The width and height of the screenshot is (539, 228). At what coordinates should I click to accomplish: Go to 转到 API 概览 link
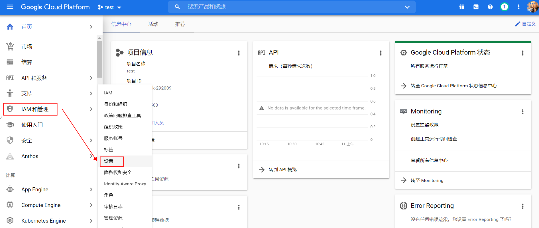click(282, 169)
